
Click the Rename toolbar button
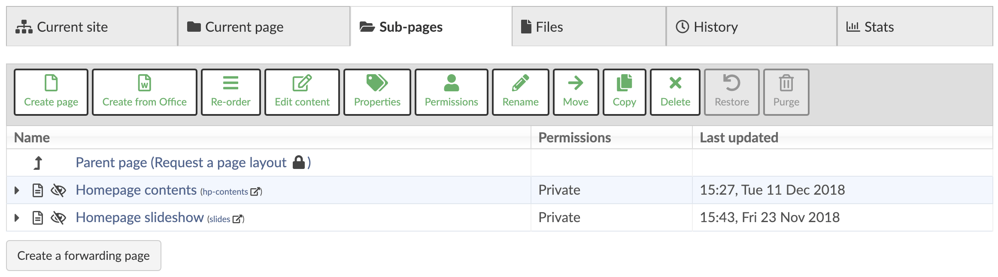pos(520,92)
